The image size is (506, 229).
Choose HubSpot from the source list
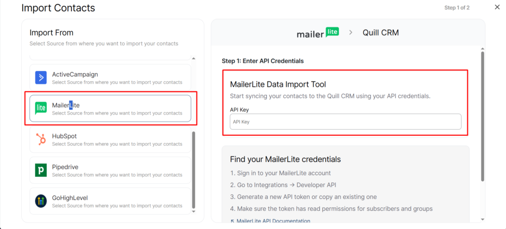pos(110,139)
